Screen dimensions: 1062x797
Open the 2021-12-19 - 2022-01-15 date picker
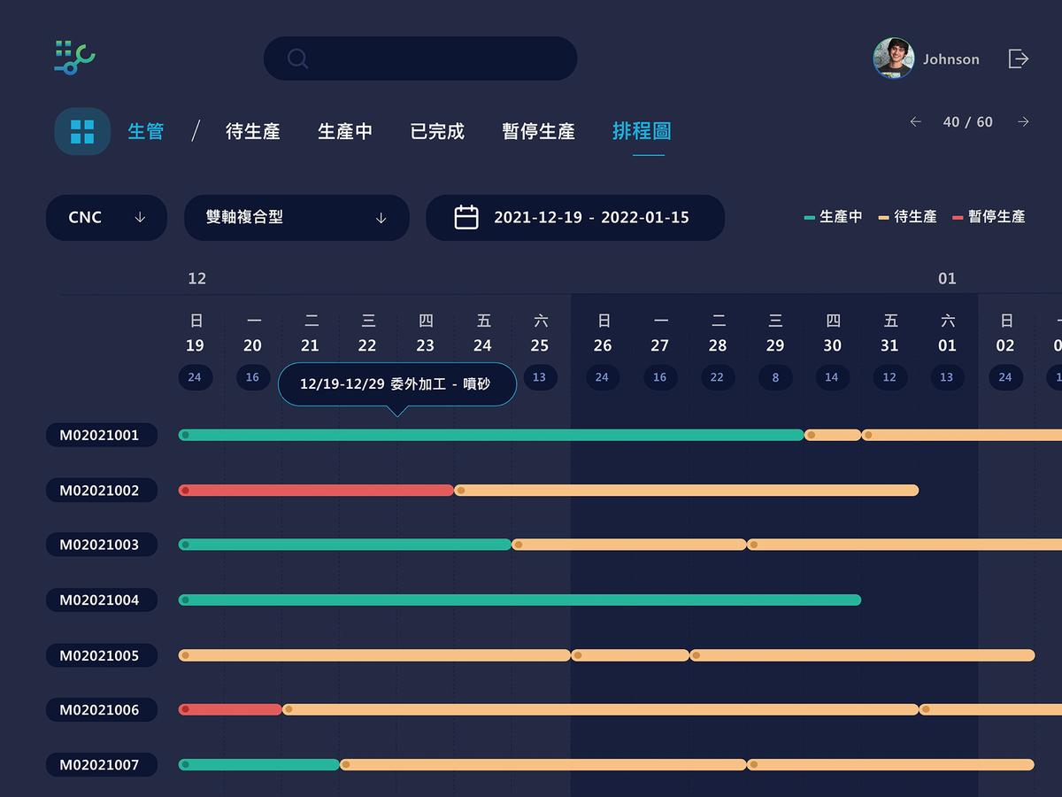(590, 218)
